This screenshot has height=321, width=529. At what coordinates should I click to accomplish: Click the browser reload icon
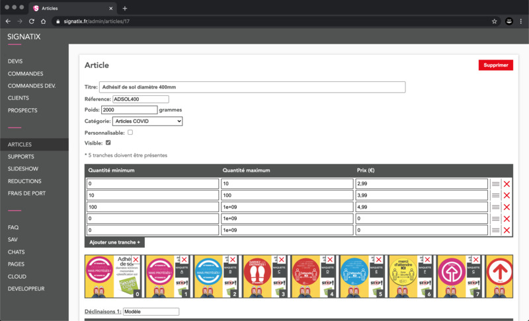[x=32, y=21]
